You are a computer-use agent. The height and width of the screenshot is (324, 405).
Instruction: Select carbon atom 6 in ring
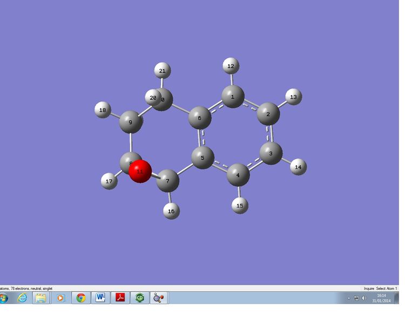tap(200, 118)
